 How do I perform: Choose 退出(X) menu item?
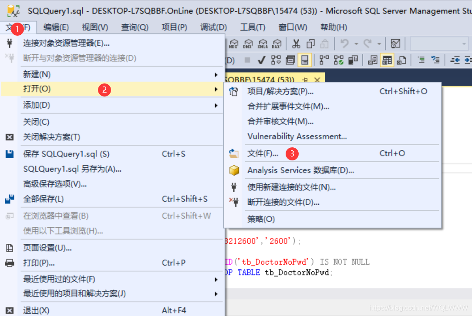113,310
